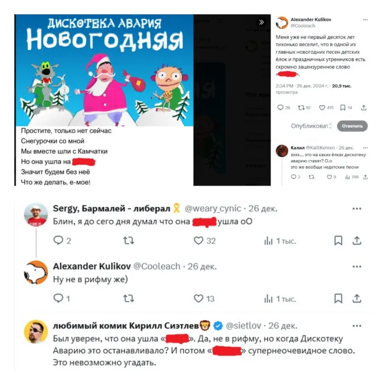Share Alexander Kulikov's reply with 13 likes
The width and height of the screenshot is (386, 386).
[356, 299]
